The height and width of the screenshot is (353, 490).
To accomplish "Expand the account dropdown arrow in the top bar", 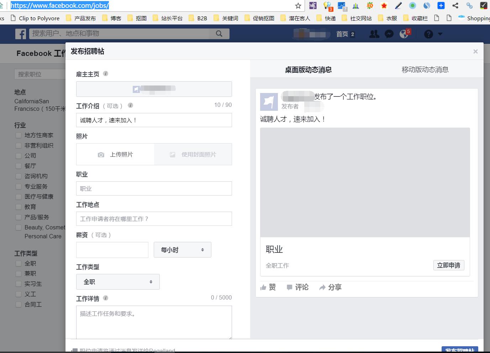I will [x=440, y=34].
